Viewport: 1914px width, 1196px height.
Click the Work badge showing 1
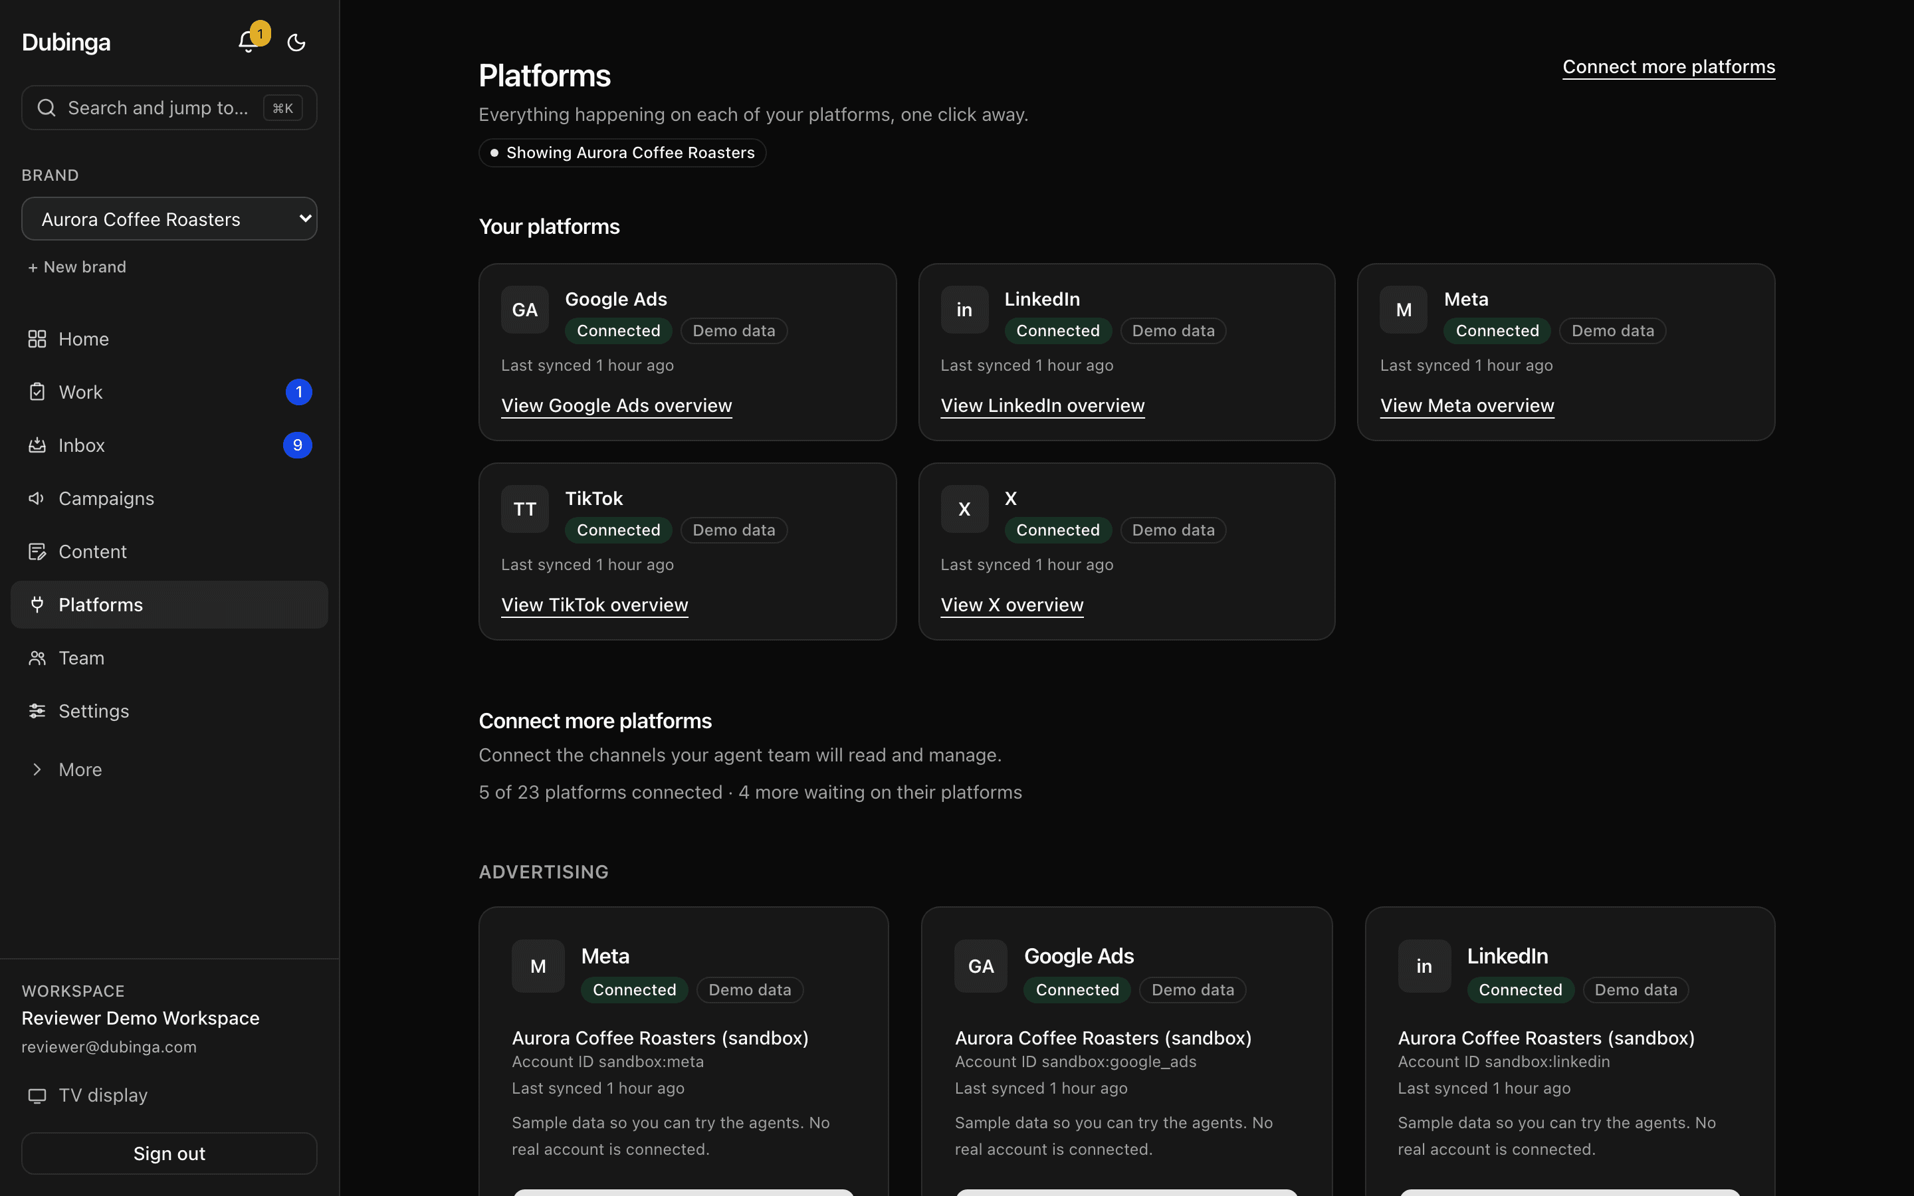click(x=298, y=392)
